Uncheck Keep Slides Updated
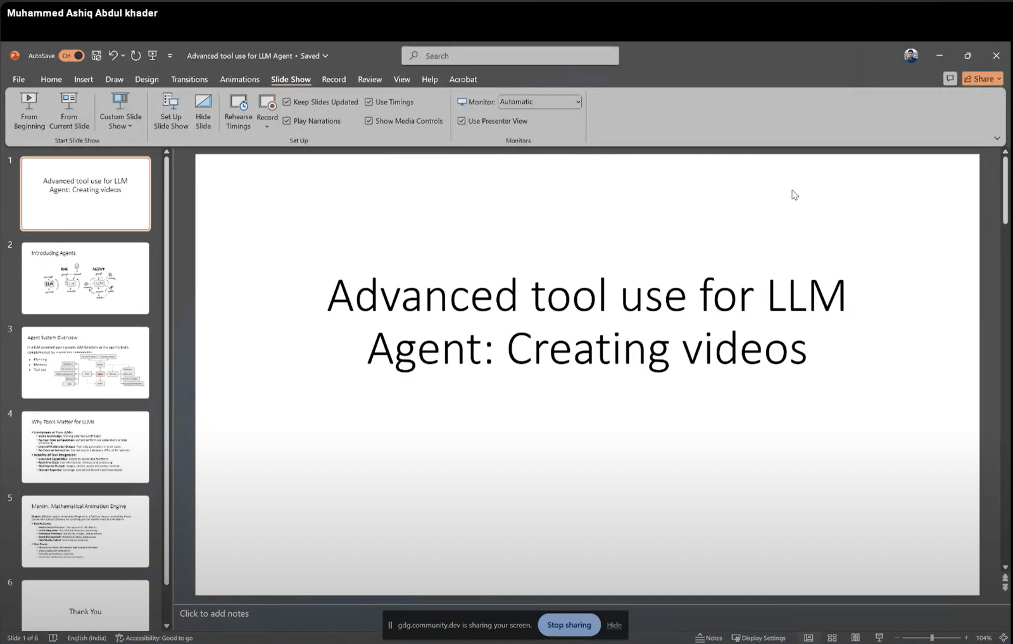This screenshot has height=644, width=1013. point(287,102)
